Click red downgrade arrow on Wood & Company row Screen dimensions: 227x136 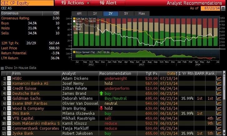click(101, 108)
